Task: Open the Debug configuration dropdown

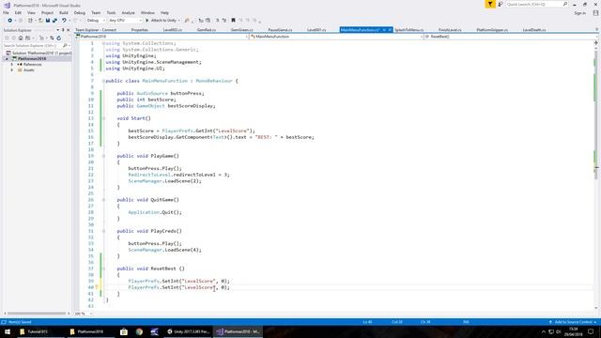Action: (x=96, y=21)
